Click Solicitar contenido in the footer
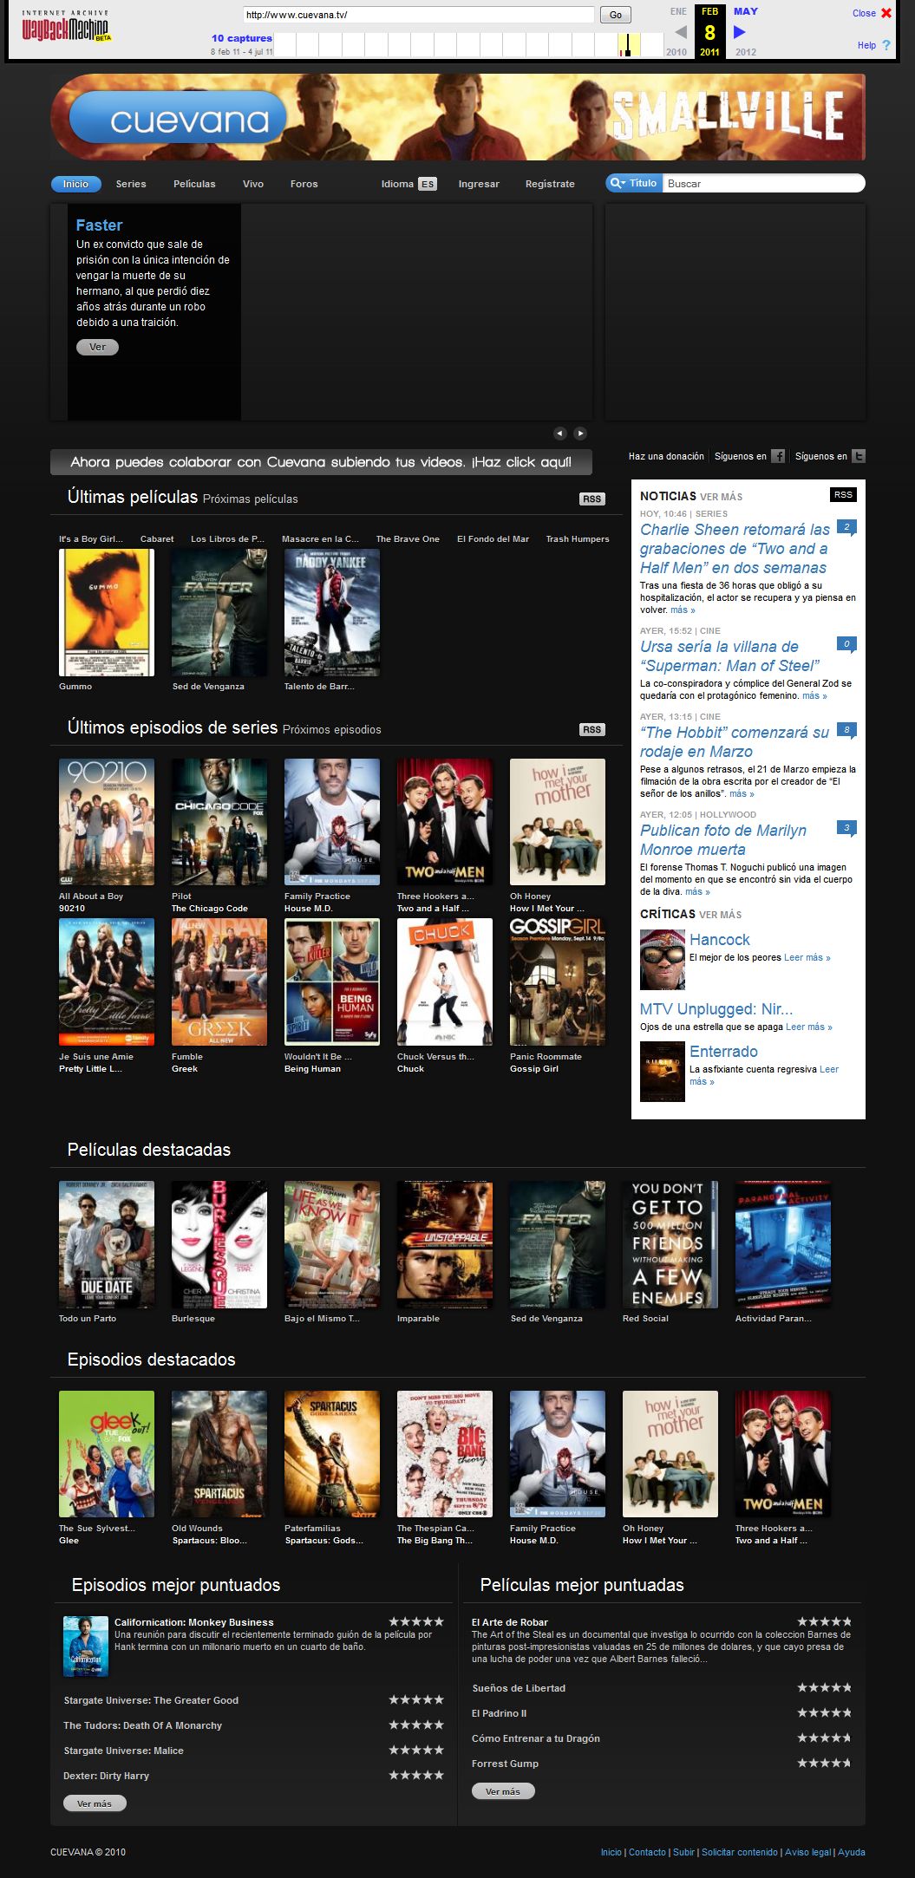 tap(740, 1852)
